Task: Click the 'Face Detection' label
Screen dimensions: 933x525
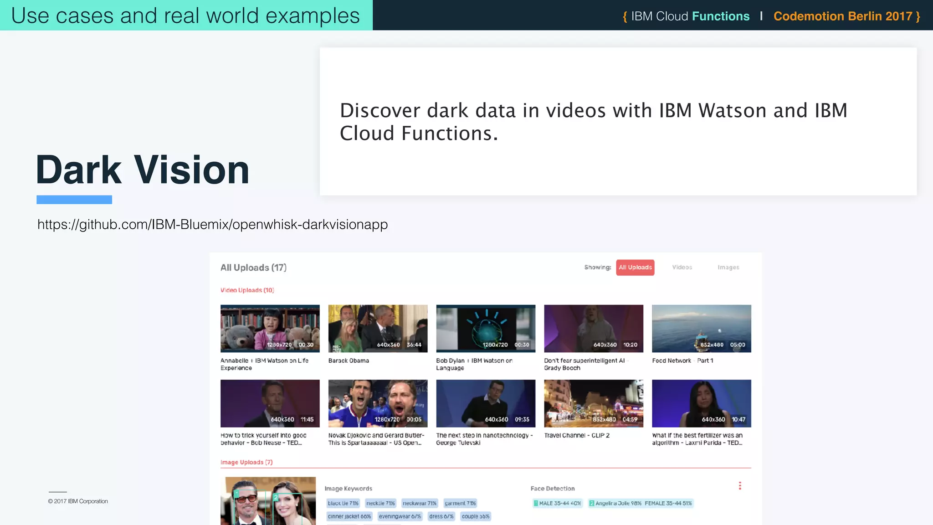Action: pyautogui.click(x=553, y=489)
